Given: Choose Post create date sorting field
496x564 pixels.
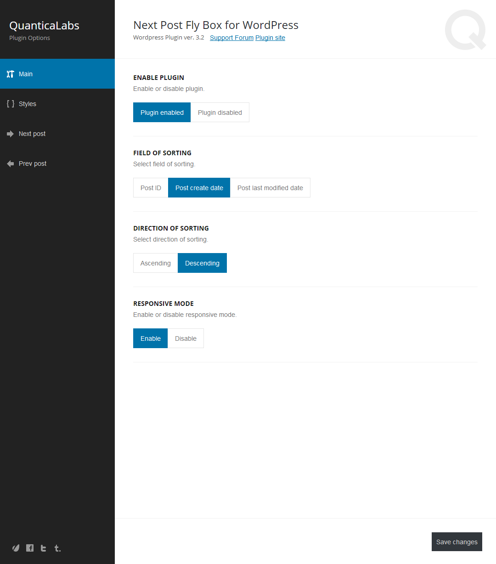Looking at the screenshot, I should (199, 188).
